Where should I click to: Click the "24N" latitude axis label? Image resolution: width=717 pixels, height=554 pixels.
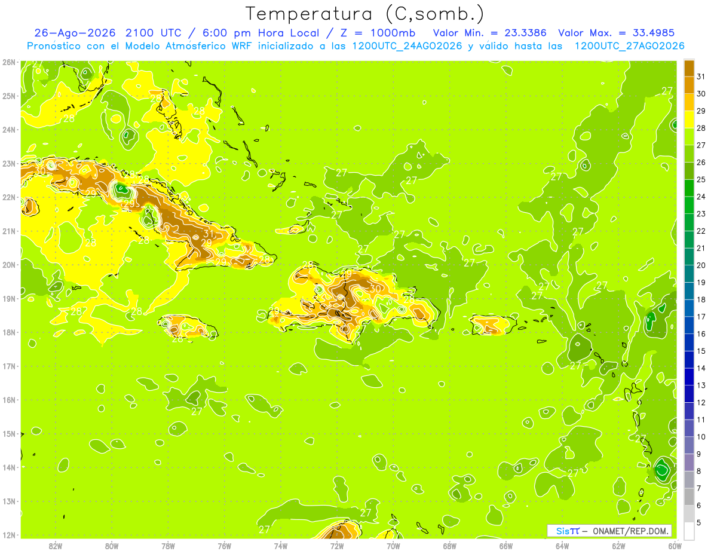(9, 130)
